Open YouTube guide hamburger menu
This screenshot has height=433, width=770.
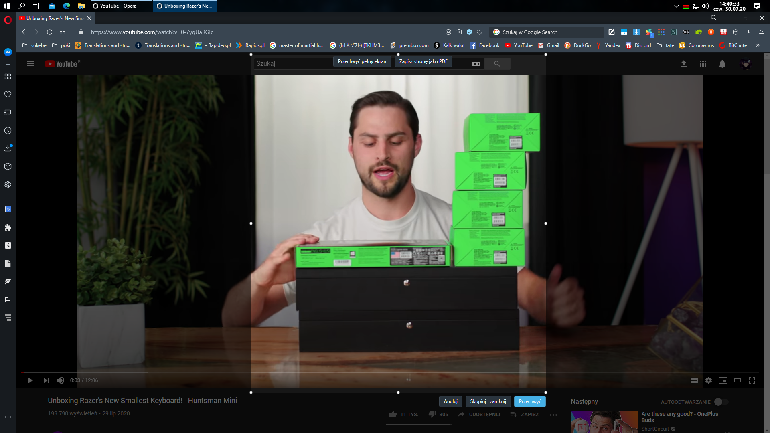point(30,64)
